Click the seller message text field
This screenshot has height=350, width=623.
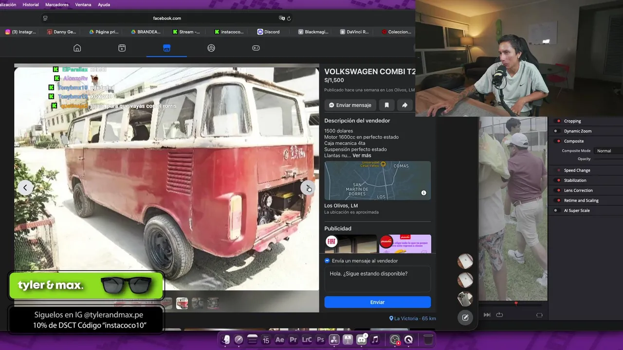pos(378,279)
